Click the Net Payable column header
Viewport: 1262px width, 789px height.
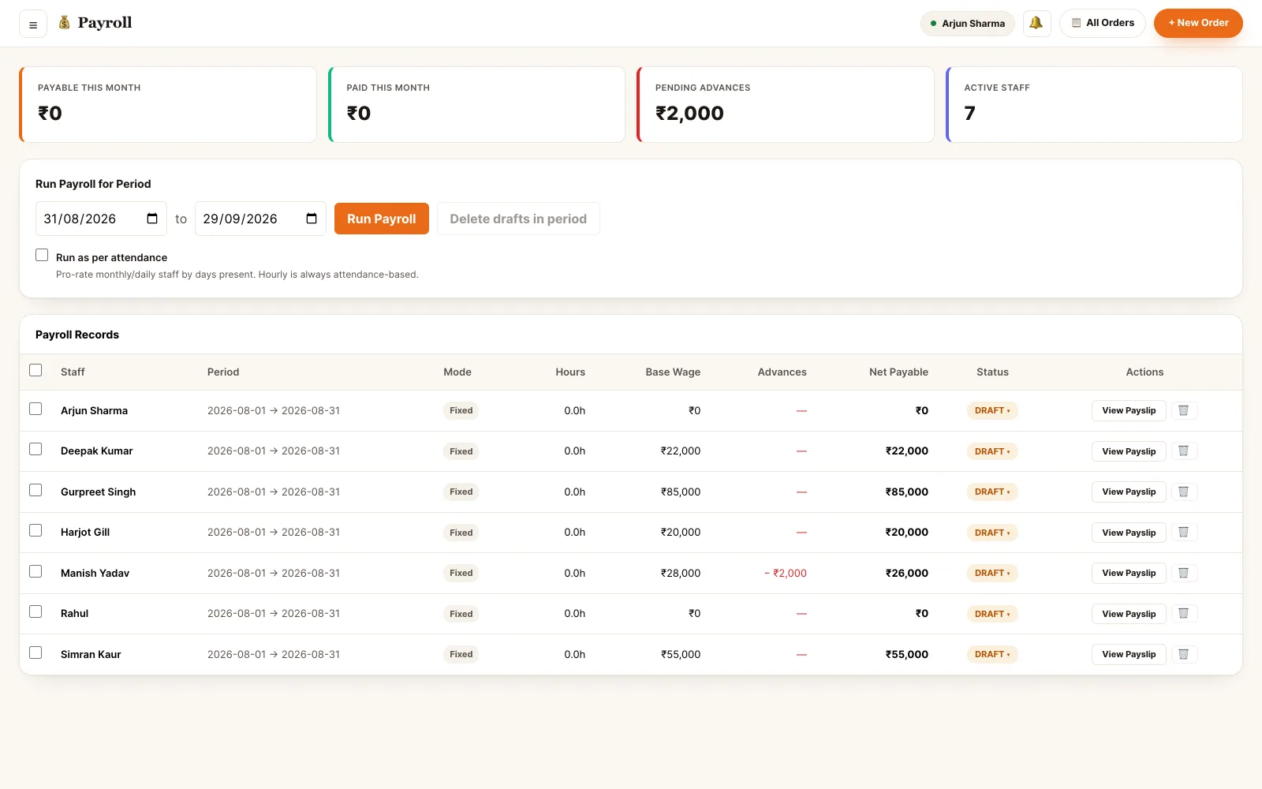(898, 372)
